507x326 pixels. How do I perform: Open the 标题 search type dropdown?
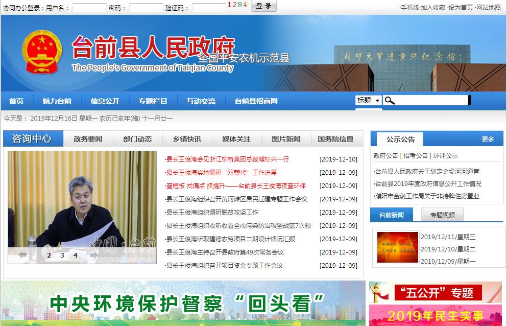(x=369, y=101)
